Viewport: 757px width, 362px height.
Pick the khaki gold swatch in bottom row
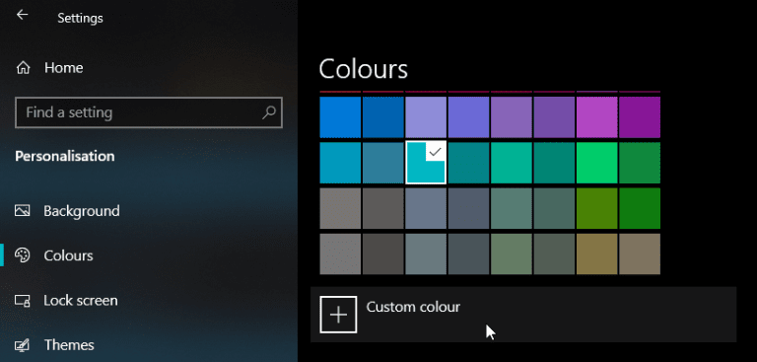click(596, 254)
